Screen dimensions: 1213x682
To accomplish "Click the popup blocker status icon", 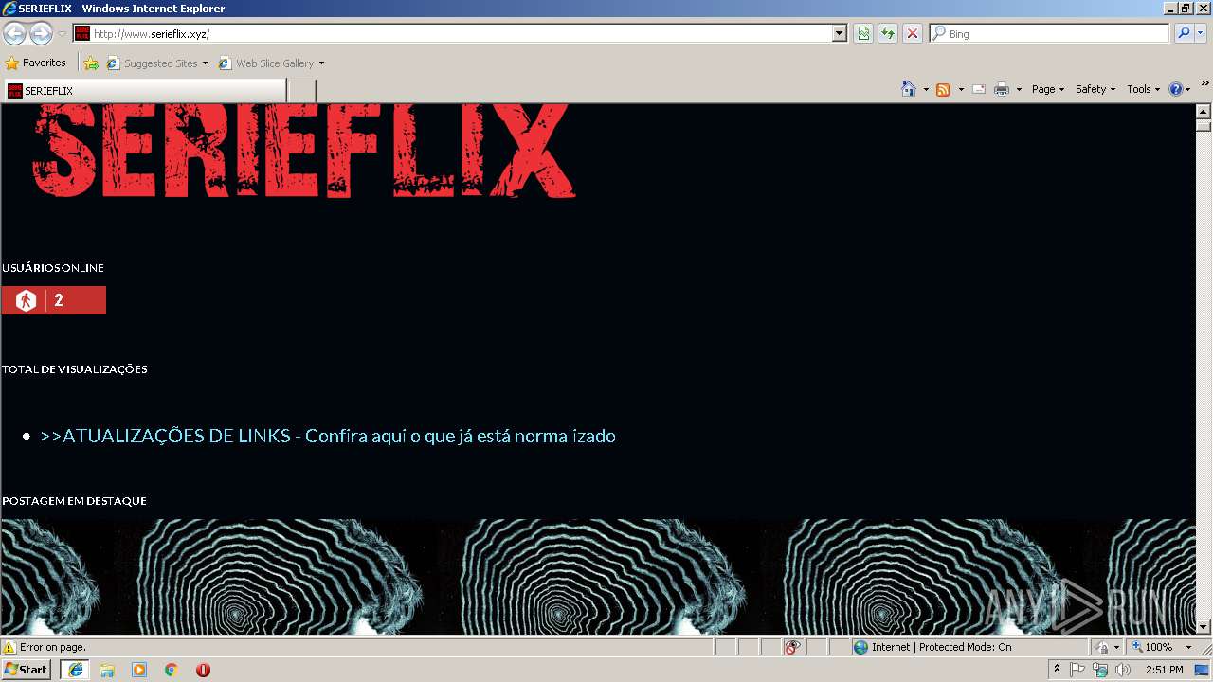I will pos(792,647).
